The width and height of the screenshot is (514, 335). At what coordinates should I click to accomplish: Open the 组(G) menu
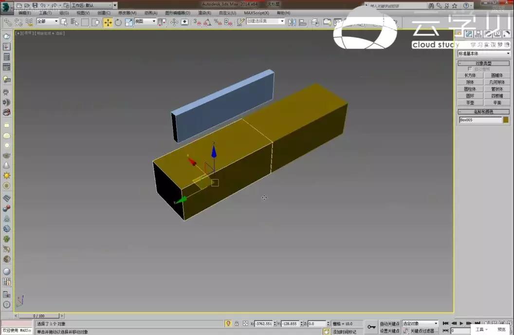point(64,13)
